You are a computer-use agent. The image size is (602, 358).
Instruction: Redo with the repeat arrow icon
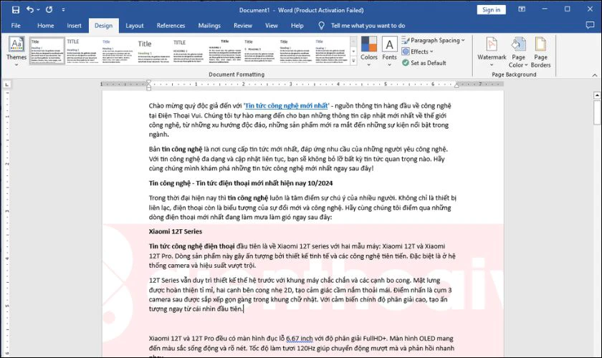(x=49, y=10)
